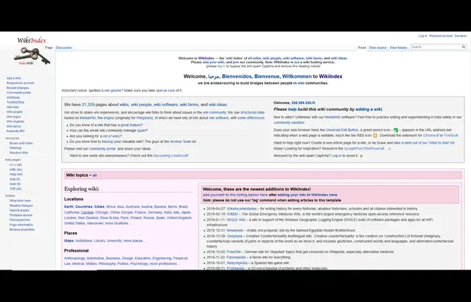Click the green pencil Universal Edit icon
This screenshot has width=471, height=302.
tap(396, 130)
